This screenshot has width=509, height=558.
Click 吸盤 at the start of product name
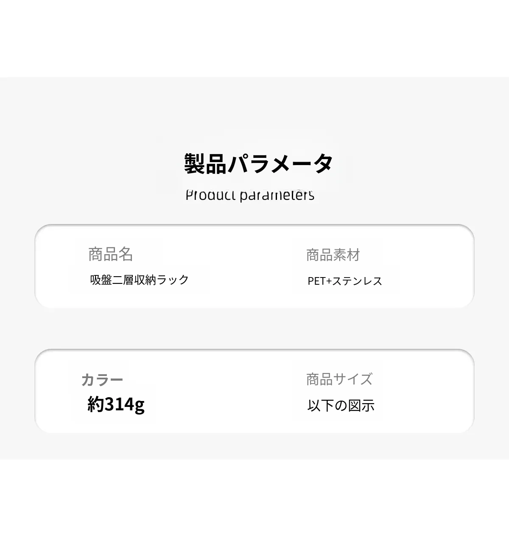tap(101, 280)
